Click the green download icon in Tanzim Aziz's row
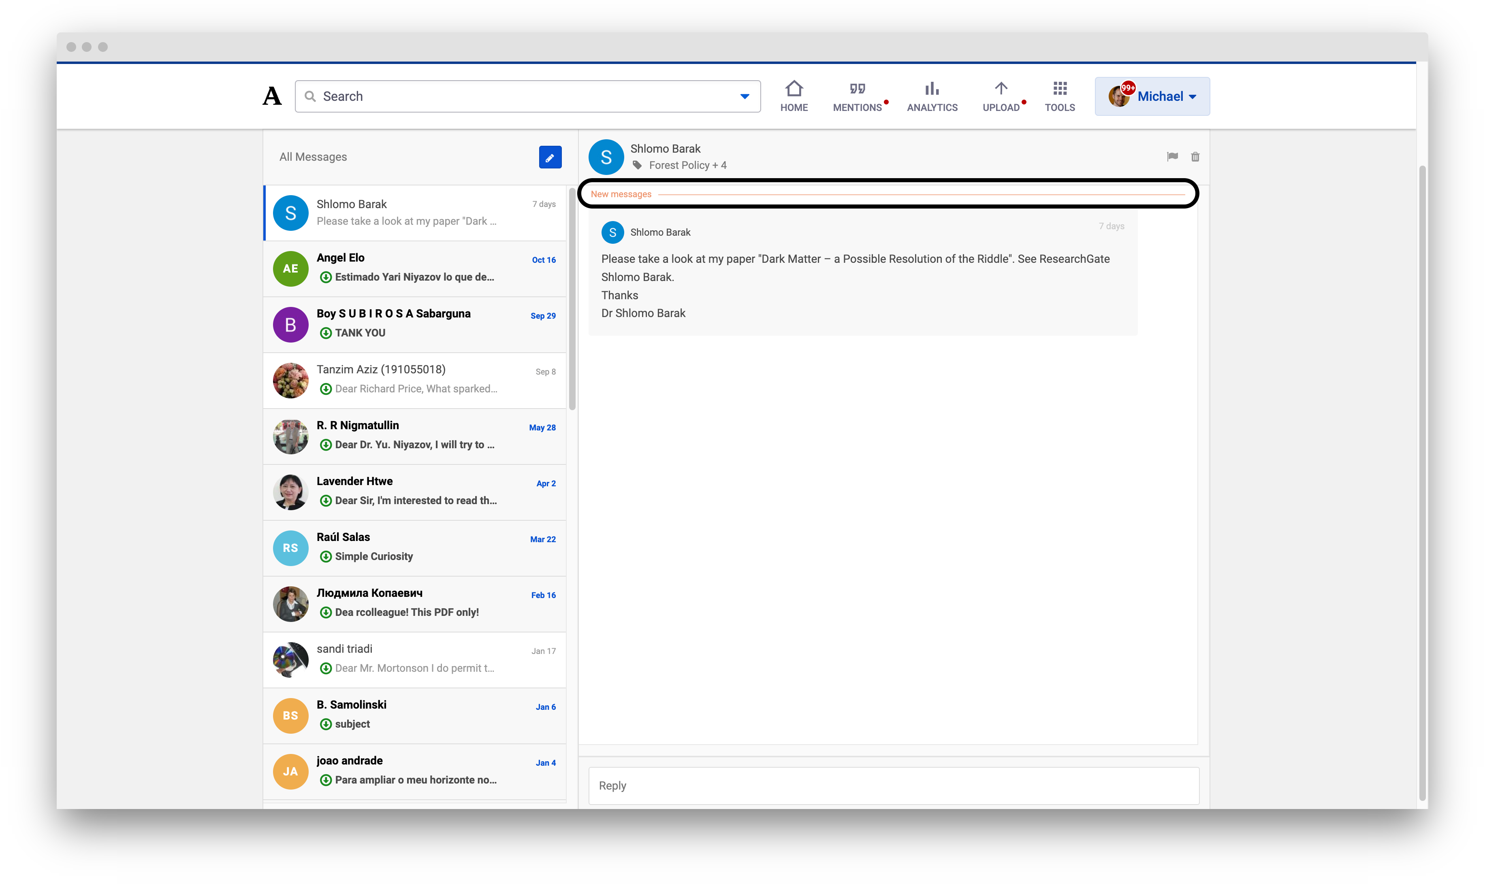 [326, 389]
